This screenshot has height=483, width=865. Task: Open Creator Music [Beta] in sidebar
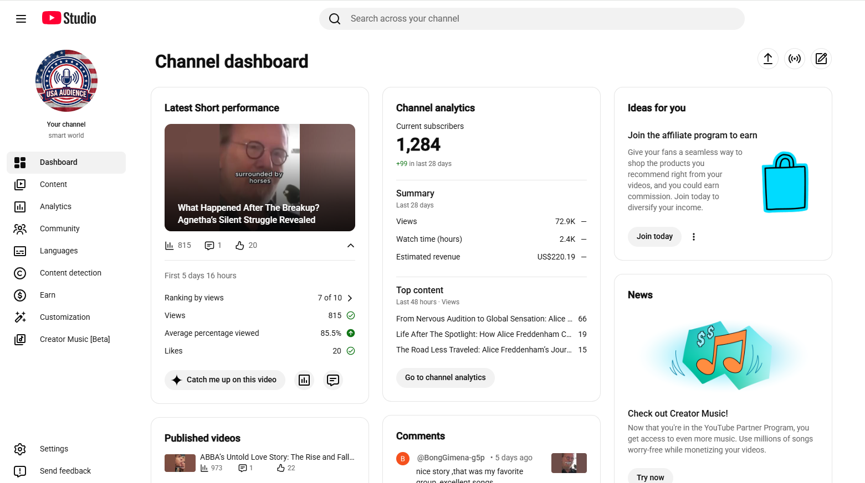coord(66,340)
